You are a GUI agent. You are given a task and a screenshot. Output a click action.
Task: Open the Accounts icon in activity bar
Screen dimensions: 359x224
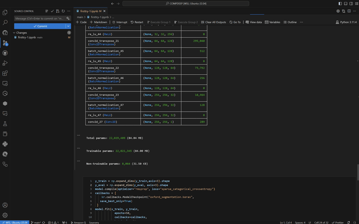tap(5, 205)
